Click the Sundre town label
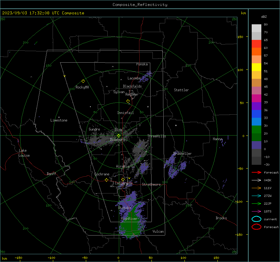Screen dimensions: 280x262 pos(94,129)
